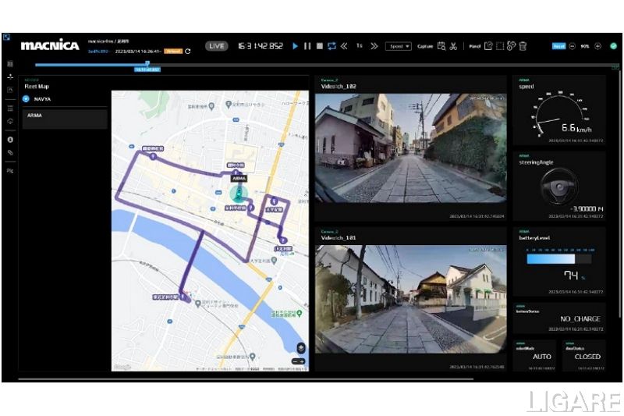This screenshot has width=624, height=416.
Task: Click the stop playback square button
Action: [x=319, y=47]
